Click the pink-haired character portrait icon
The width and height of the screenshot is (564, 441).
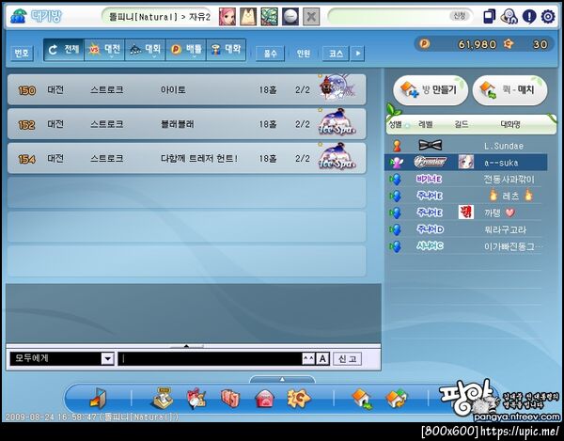[x=227, y=17]
